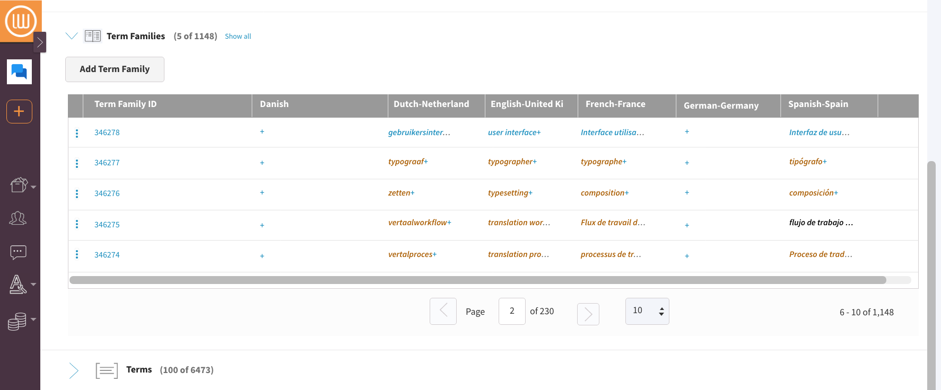Open the page size dropdown showing 10
Viewport: 941px width, 390px height.
647,311
